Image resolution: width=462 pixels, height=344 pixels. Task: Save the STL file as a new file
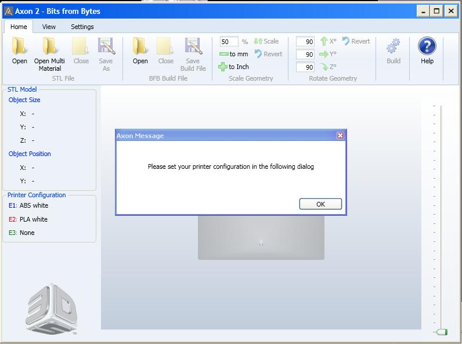pyautogui.click(x=106, y=54)
